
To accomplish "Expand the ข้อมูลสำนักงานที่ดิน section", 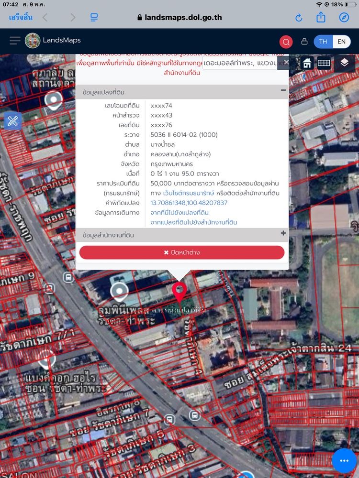I will 283,234.
